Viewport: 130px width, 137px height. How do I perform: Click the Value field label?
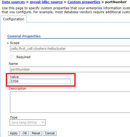point(14,77)
